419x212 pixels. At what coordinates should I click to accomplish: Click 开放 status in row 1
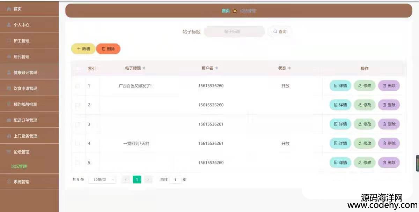tap(285, 86)
